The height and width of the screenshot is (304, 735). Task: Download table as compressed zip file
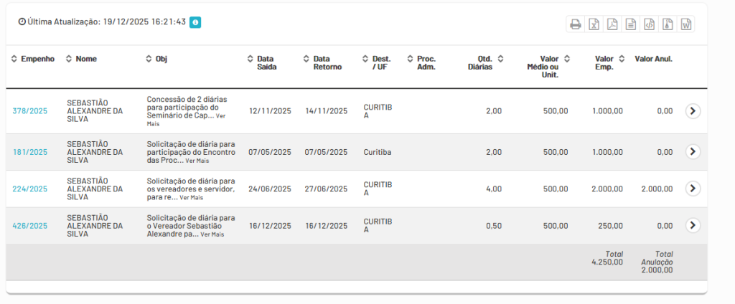(x=668, y=24)
